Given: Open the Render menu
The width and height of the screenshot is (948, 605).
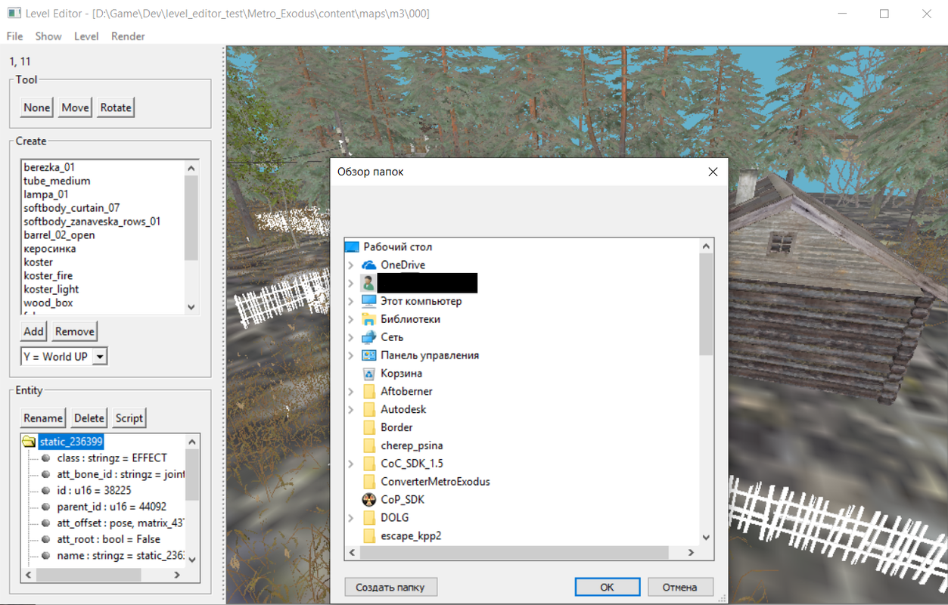Looking at the screenshot, I should tap(128, 36).
